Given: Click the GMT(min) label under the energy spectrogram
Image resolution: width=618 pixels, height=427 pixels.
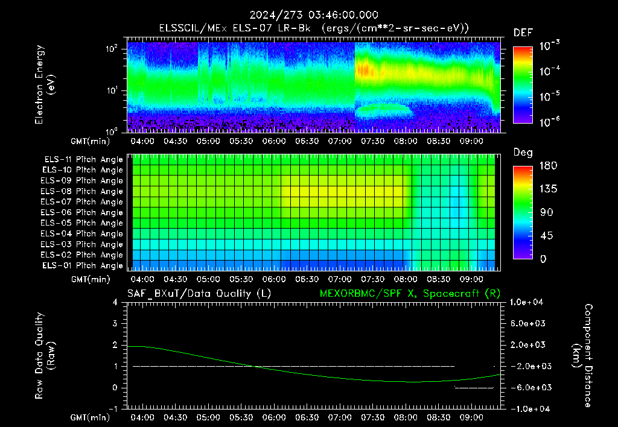Looking at the screenshot, I should [91, 141].
